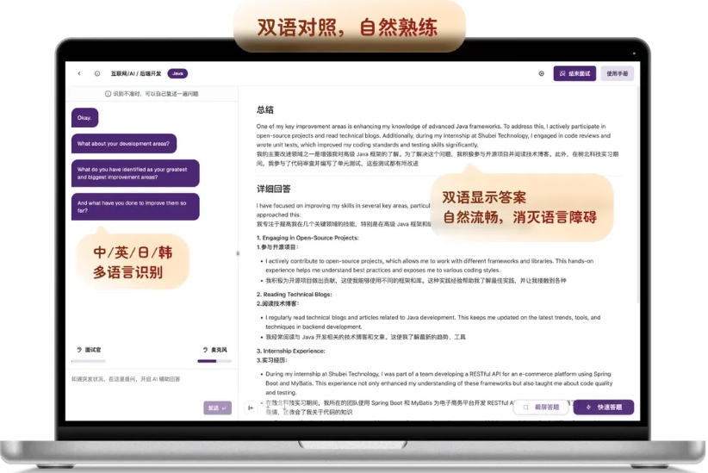Click the 3.实习经历 subheading

(272, 360)
